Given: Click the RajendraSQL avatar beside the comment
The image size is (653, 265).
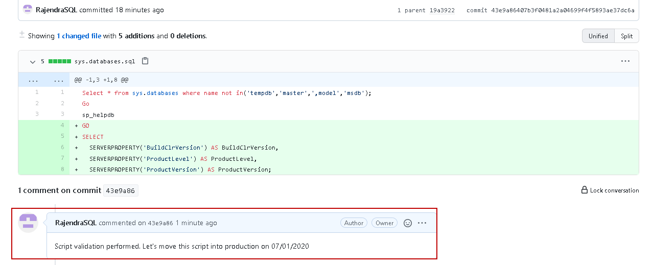Looking at the screenshot, I should 28,222.
